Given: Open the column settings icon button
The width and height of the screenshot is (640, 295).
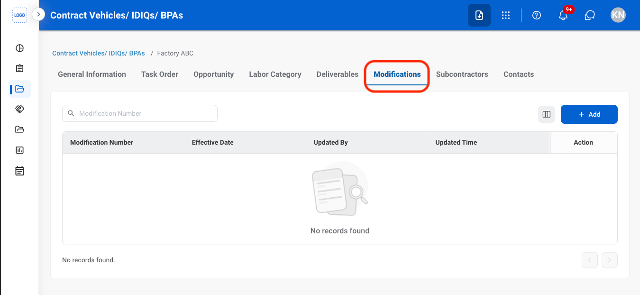Looking at the screenshot, I should pyautogui.click(x=547, y=114).
